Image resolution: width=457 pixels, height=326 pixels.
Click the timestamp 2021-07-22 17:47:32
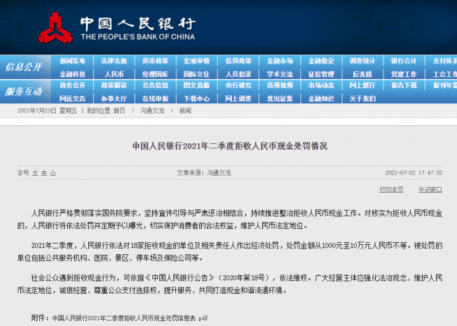pos(414,173)
